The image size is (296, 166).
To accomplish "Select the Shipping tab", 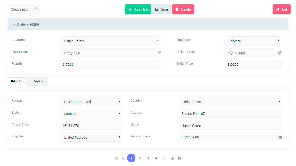I will pyautogui.click(x=17, y=81).
